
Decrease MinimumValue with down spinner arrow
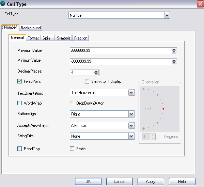coord(174,63)
